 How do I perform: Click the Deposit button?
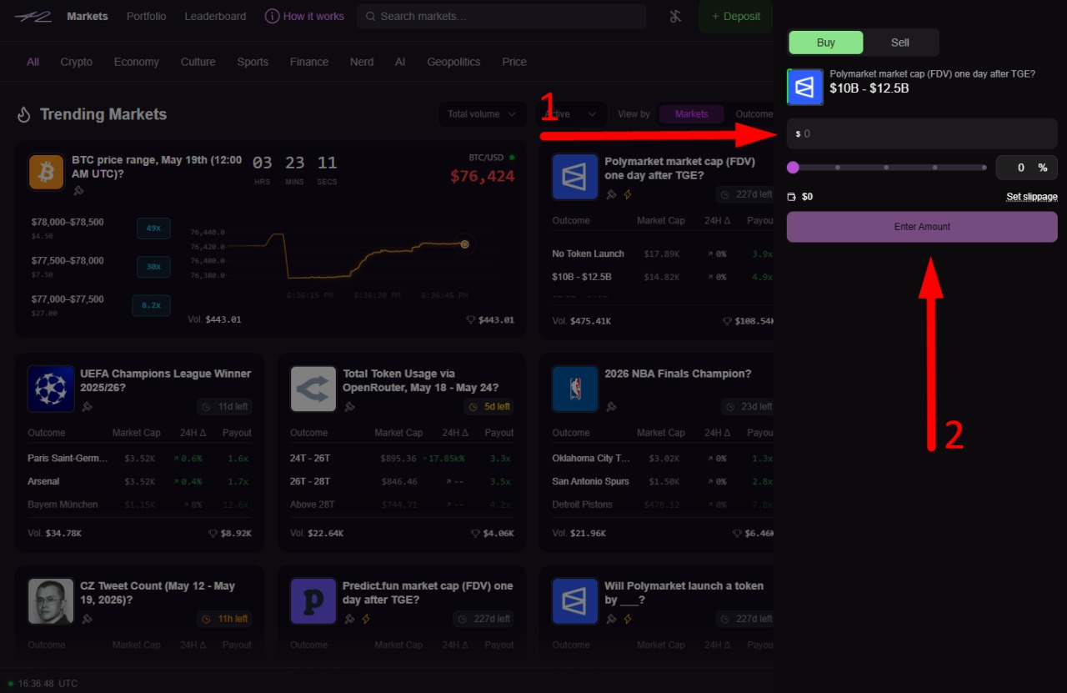[736, 16]
